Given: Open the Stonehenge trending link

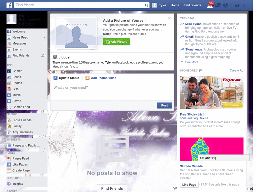Looking at the screenshot, I should pos(194,49).
